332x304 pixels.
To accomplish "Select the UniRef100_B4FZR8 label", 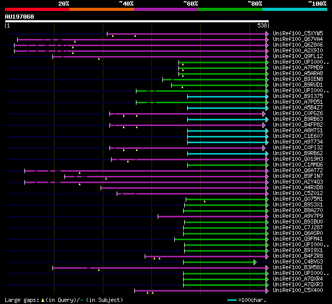I will pyautogui.click(x=298, y=256).
